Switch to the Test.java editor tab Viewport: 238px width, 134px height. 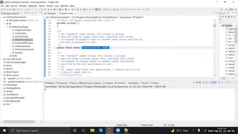51,13
